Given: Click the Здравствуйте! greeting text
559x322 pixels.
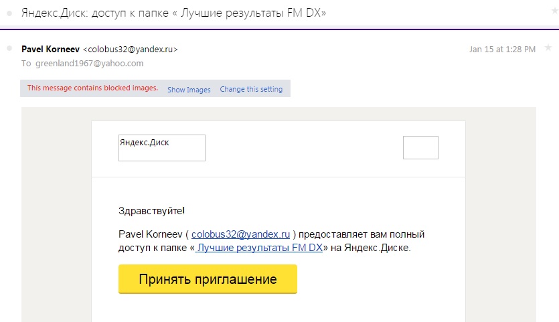Looking at the screenshot, I should (x=151, y=211).
